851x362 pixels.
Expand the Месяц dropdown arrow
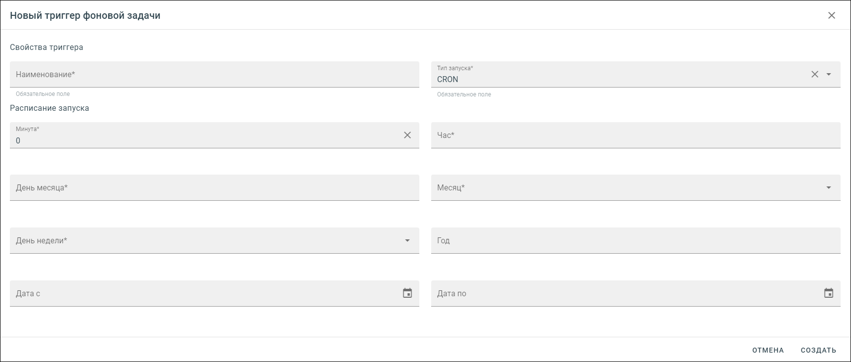829,187
